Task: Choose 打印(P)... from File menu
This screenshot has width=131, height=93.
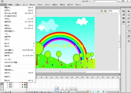Action: pyautogui.click(x=19, y=73)
